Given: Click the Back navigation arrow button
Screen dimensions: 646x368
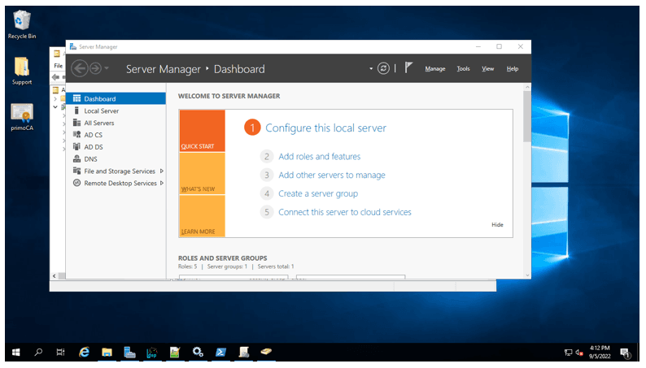Looking at the screenshot, I should 79,69.
